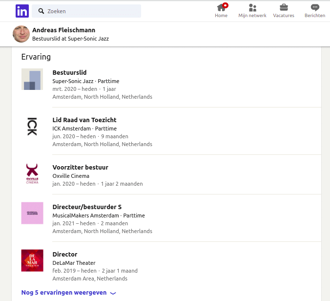The height and width of the screenshot is (301, 330).
Task: Open Mijn netwerk people icon
Action: [x=252, y=8]
